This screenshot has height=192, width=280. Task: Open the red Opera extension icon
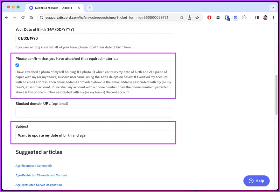click(209, 17)
